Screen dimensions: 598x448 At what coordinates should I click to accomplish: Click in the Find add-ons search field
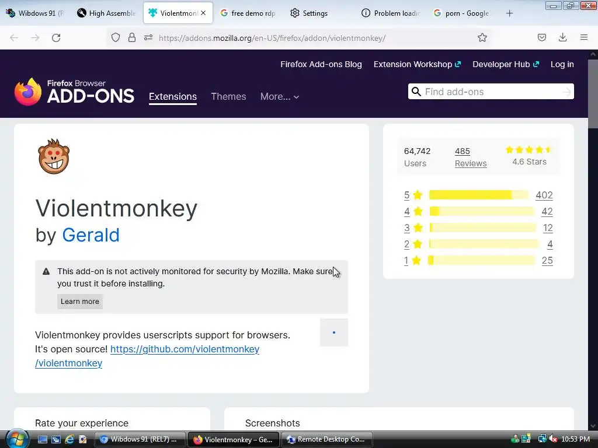point(491,92)
